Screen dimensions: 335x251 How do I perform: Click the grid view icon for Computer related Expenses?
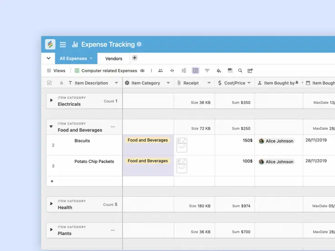77,71
